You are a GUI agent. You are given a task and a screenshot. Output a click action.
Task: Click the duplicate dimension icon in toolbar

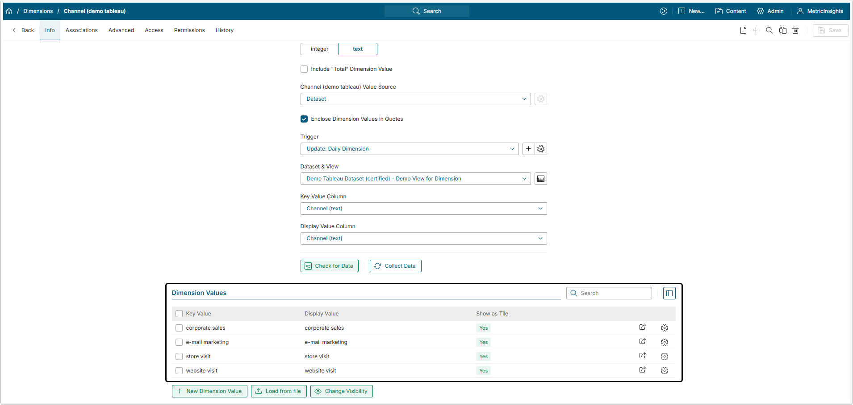point(782,30)
